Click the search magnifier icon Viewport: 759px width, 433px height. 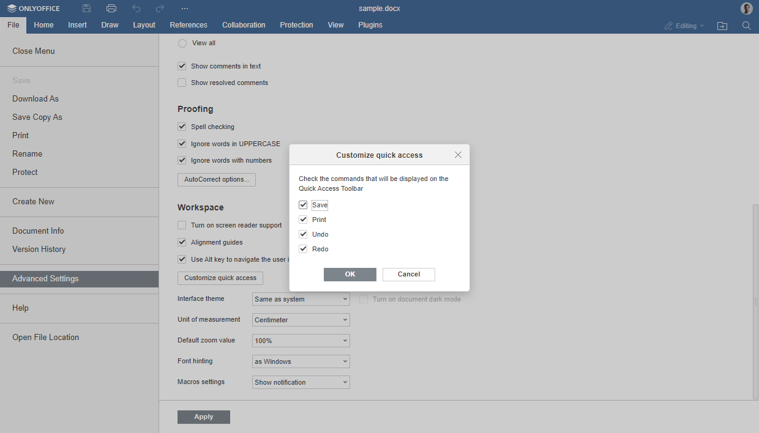[x=746, y=26]
